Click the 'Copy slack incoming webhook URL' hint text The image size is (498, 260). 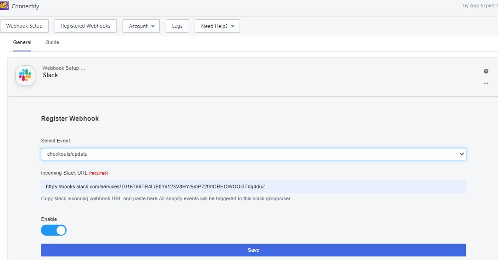pos(166,198)
